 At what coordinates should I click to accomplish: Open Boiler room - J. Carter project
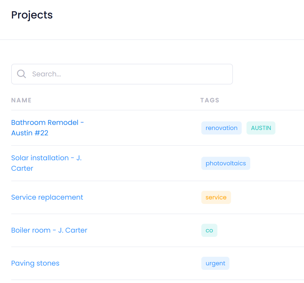pos(49,230)
